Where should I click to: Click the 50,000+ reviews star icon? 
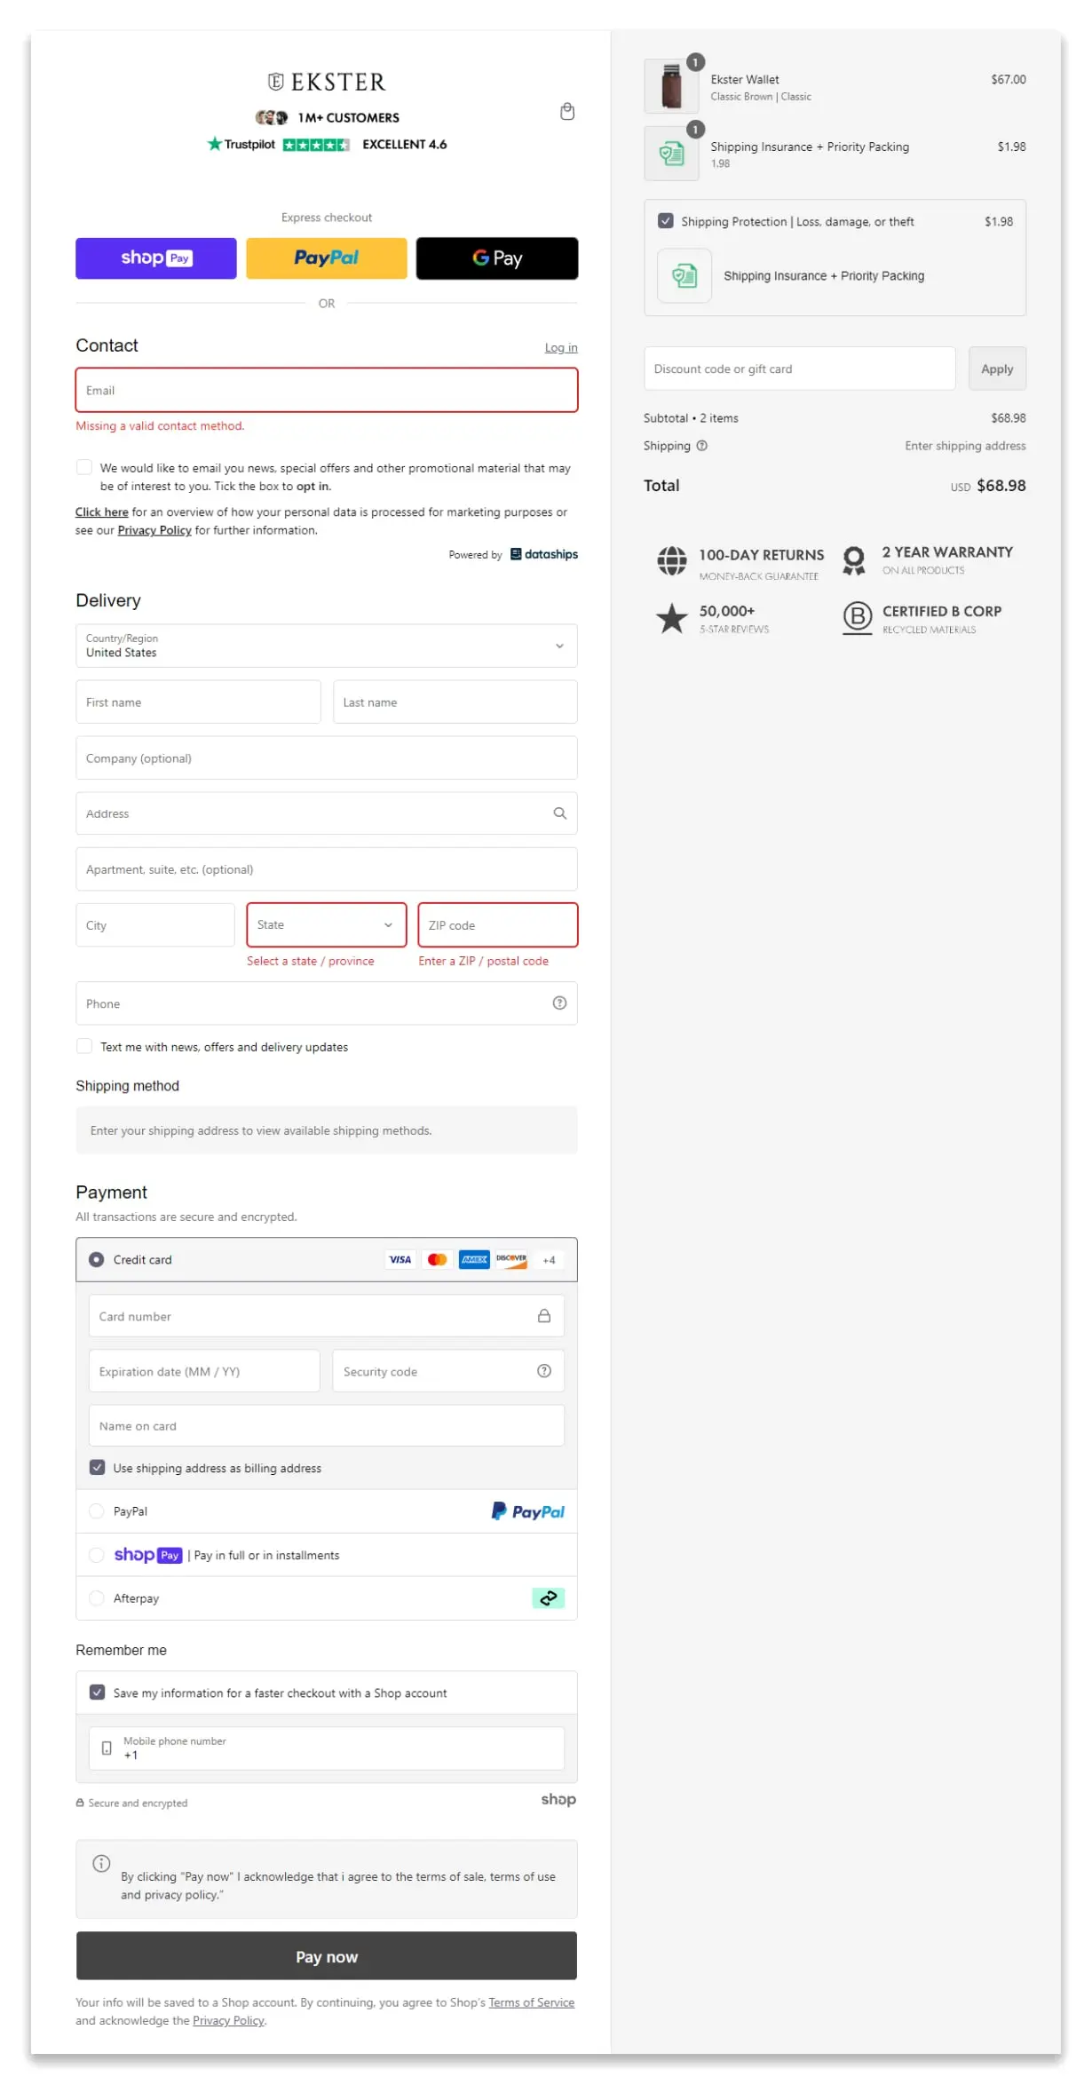coord(672,618)
